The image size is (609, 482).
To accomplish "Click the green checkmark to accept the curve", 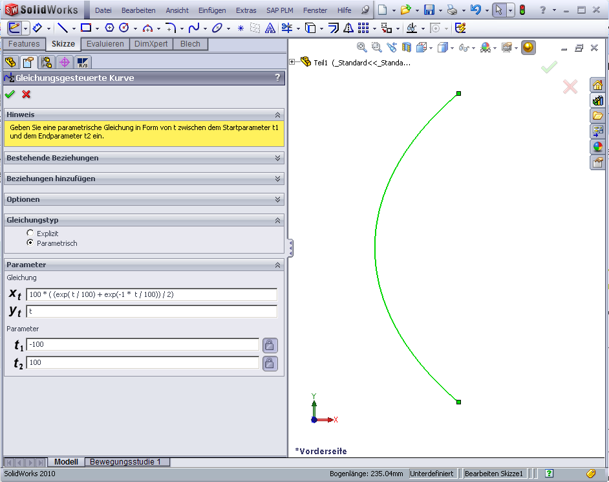I will [10, 94].
